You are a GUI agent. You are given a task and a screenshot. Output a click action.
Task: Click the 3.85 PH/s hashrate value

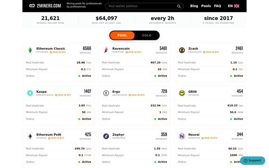[85, 106]
